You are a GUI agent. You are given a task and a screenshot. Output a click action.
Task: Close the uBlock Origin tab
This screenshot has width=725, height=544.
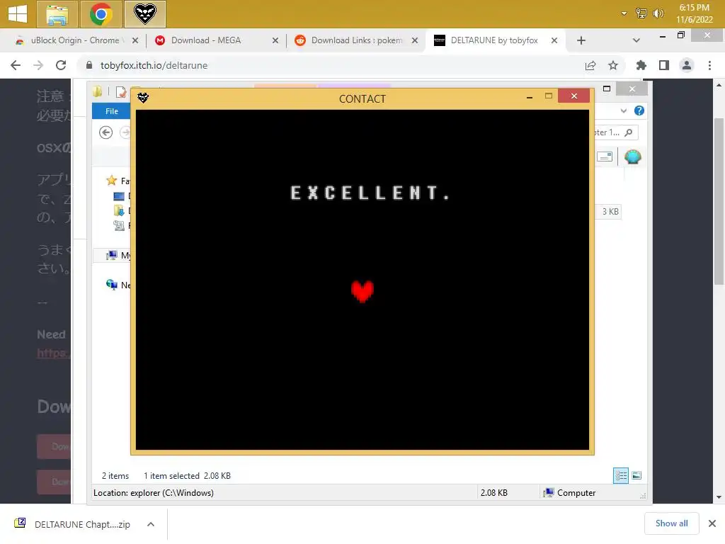click(x=135, y=40)
